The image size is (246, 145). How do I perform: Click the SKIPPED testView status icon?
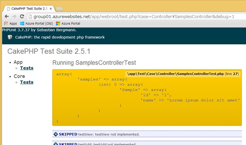tap(55, 134)
